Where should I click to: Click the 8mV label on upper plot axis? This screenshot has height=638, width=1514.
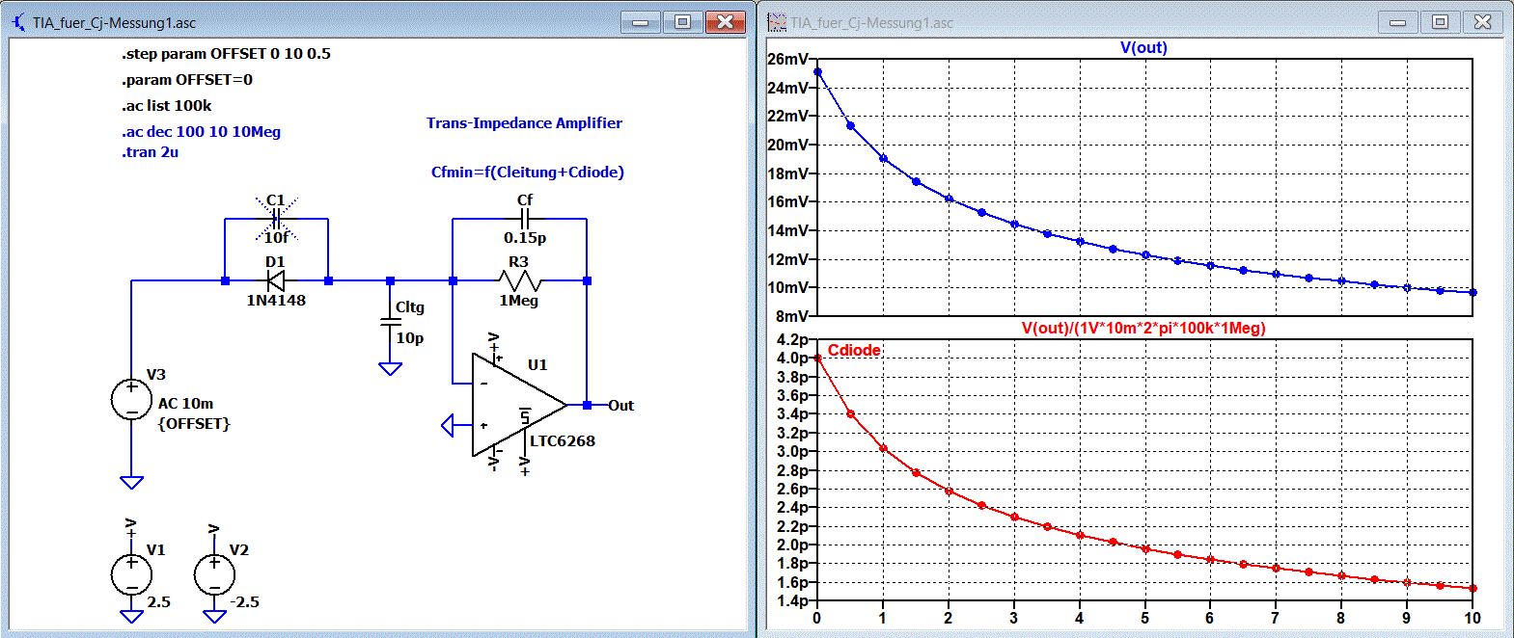[x=791, y=316]
